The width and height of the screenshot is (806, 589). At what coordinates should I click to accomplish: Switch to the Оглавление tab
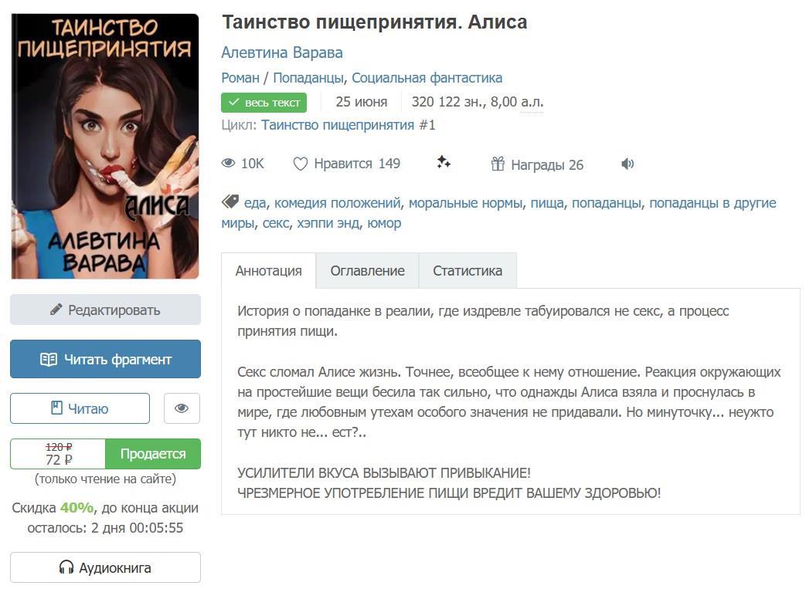click(368, 271)
